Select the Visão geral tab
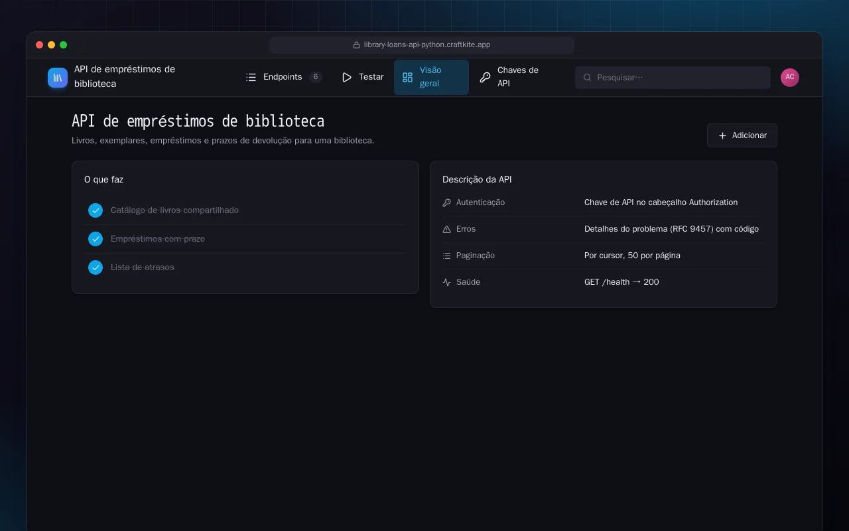849x531 pixels. [x=431, y=77]
